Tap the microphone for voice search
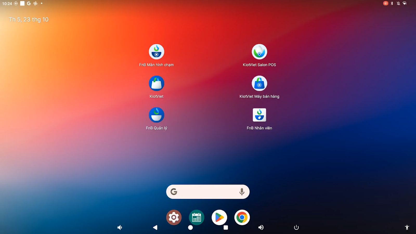The image size is (416, 234). click(x=242, y=192)
